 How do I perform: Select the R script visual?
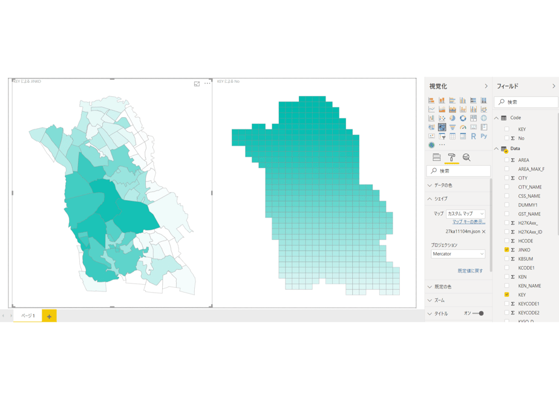[x=474, y=136]
